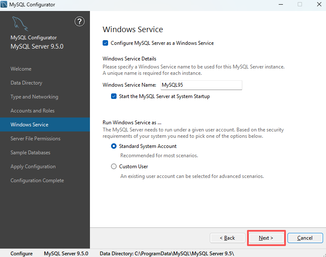Click the MySQL dolphin logo in sidebar

(20, 24)
